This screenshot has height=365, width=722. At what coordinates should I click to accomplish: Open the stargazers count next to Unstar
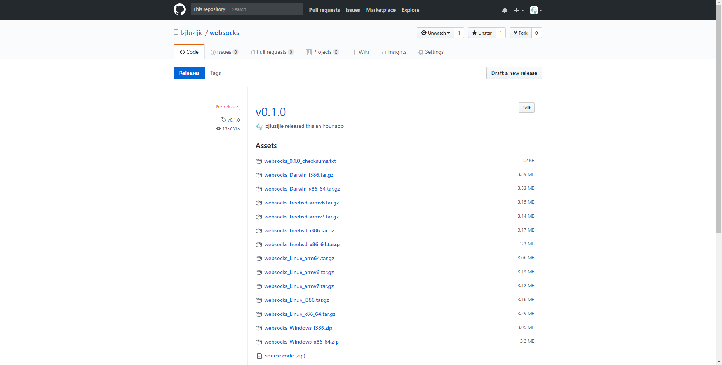point(501,33)
